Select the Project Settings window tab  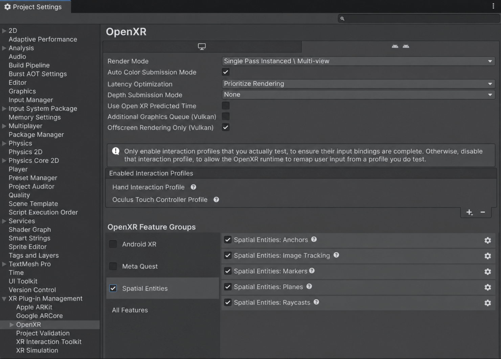pos(36,7)
